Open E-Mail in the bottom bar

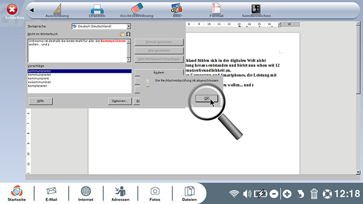(51, 193)
